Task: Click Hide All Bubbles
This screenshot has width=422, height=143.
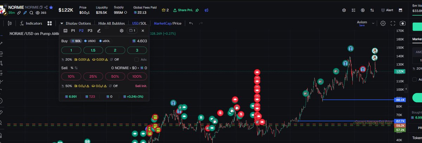Action: 112,23
